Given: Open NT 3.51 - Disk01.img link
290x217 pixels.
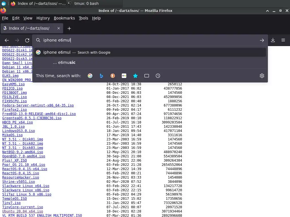Looking at the screenshot, I should tap(23, 139).
